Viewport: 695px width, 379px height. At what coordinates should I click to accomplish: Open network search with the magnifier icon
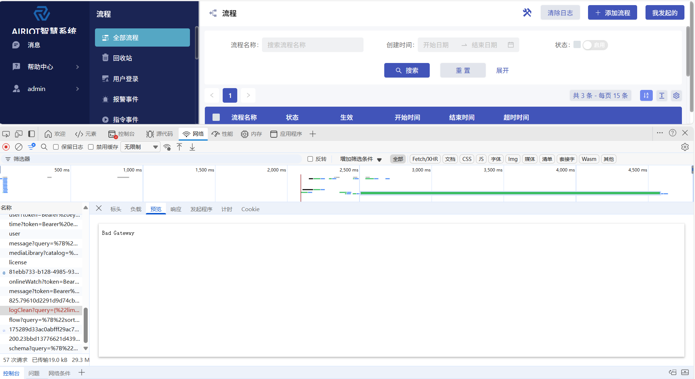[44, 147]
